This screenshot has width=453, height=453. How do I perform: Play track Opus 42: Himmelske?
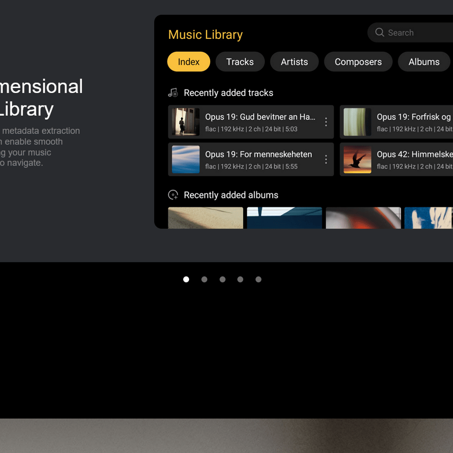coord(396,160)
